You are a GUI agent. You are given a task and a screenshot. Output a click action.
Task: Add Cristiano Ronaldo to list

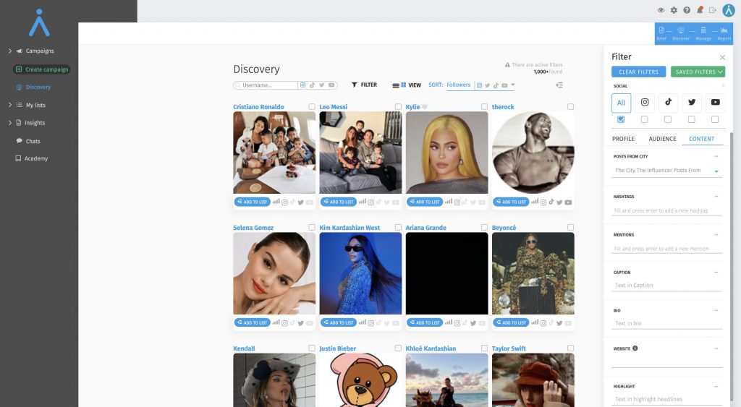pos(253,202)
